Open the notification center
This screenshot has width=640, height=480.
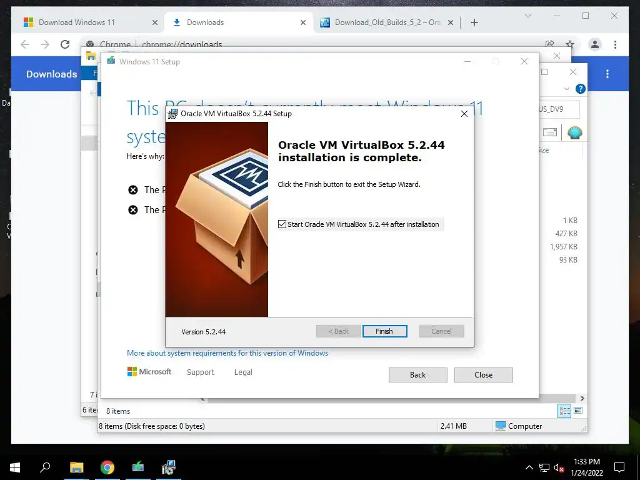click(619, 467)
